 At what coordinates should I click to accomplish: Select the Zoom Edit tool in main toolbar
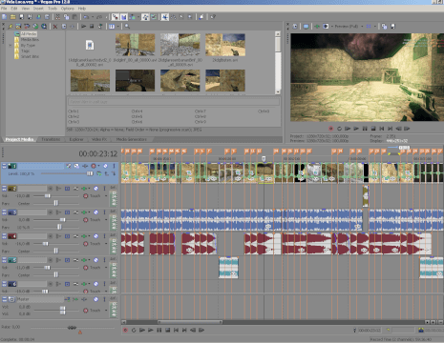[x=189, y=17]
